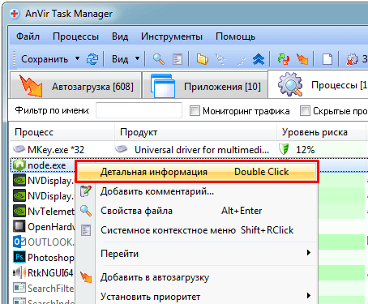
Task: Click the AnVir Task Manager title bar icon
Action: click(15, 14)
